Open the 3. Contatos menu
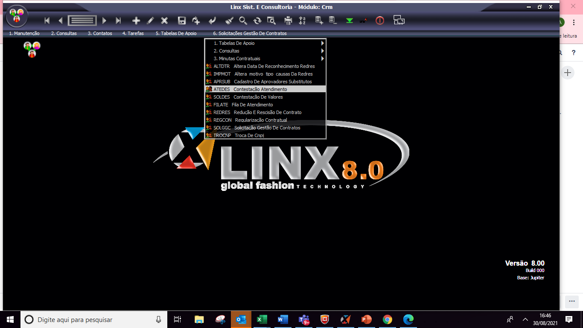The image size is (583, 328). pos(100,33)
